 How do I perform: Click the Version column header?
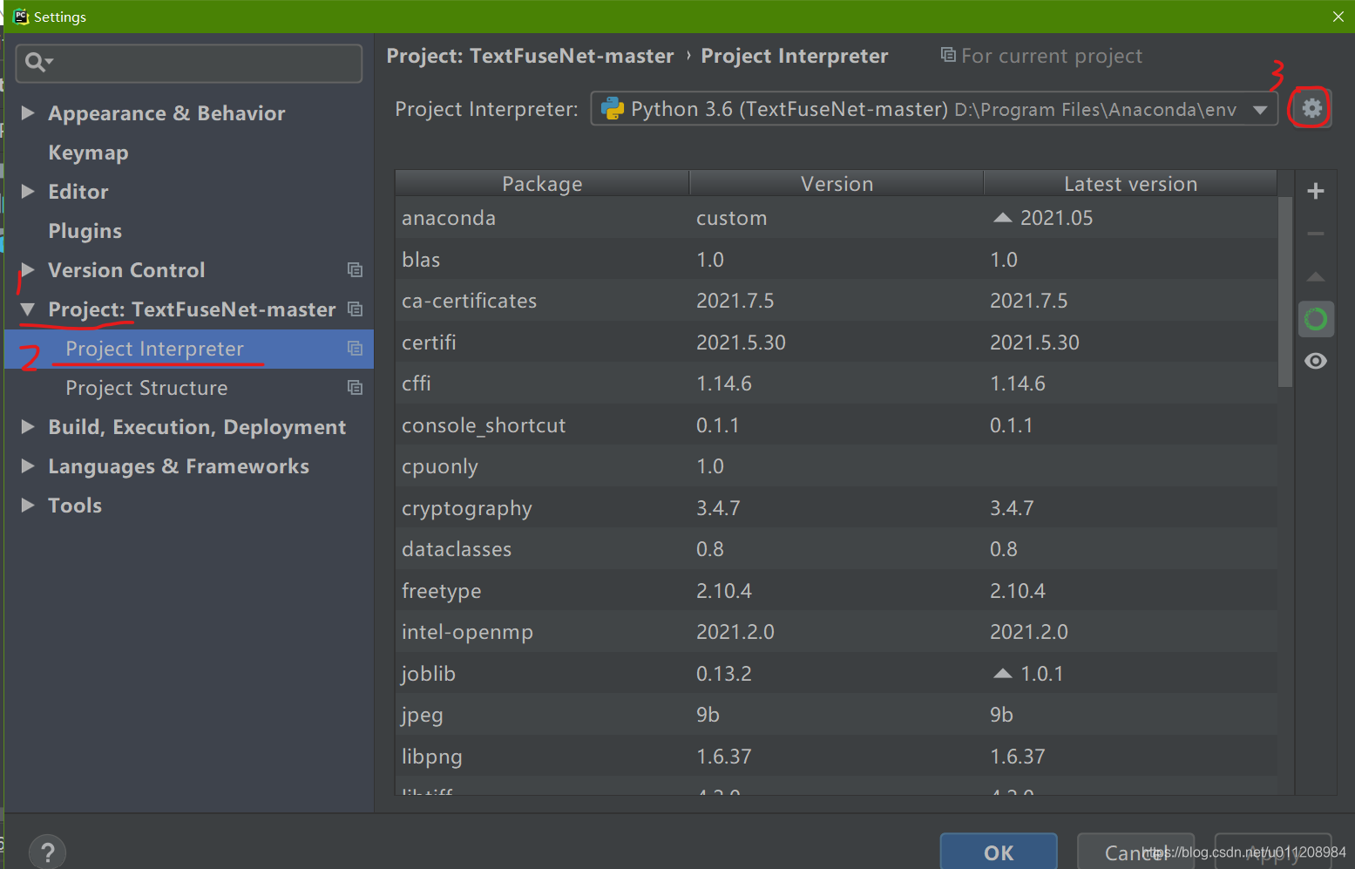click(x=837, y=184)
